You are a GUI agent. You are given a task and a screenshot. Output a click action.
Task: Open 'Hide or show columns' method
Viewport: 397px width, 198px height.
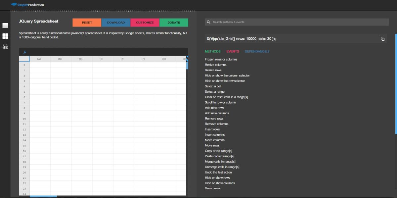point(220,183)
